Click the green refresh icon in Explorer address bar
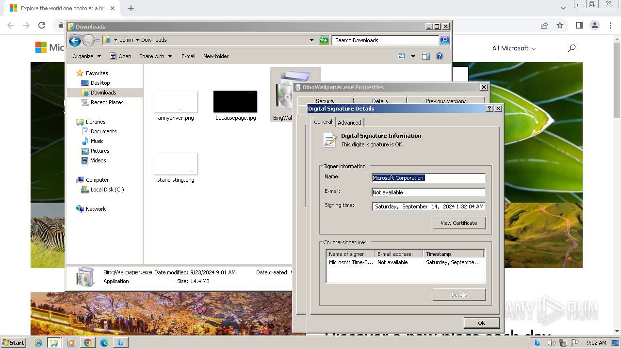Image resolution: width=621 pixels, height=349 pixels. click(x=324, y=40)
